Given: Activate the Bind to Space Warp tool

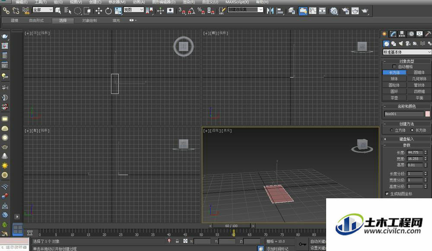Looking at the screenshot, I should [x=25, y=11].
